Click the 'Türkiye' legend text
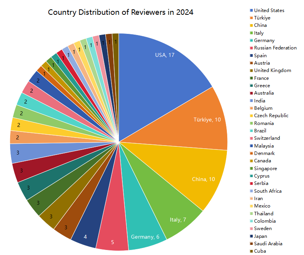Screen dimensions: 304x255 262,18
